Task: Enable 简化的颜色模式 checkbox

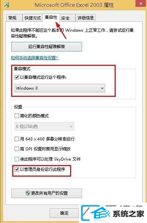Action: tap(17, 116)
